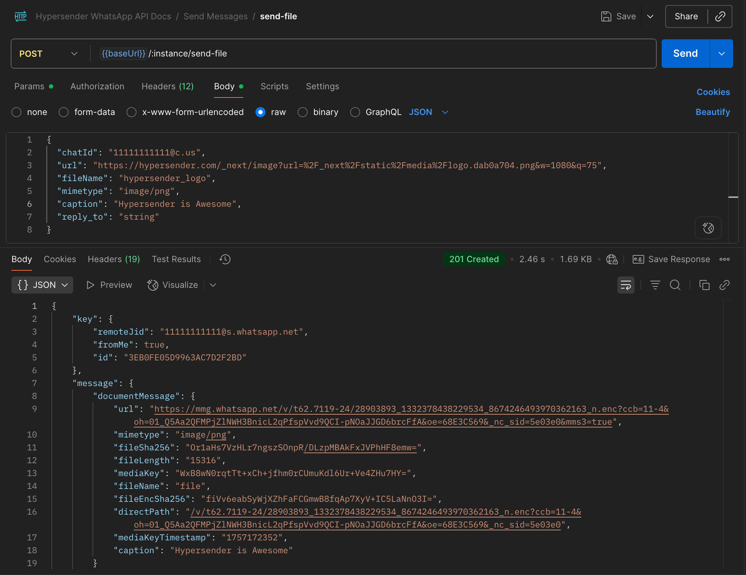
Task: Click the request body scrollbar marker
Action: [733, 197]
